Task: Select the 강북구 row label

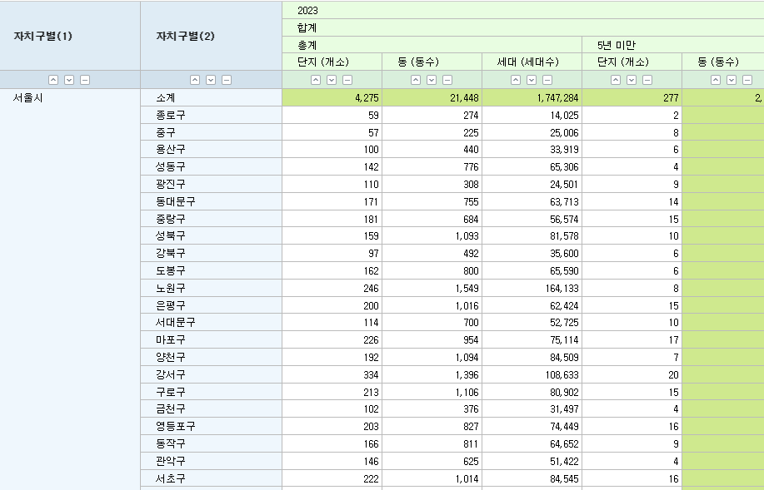Action: tap(212, 253)
